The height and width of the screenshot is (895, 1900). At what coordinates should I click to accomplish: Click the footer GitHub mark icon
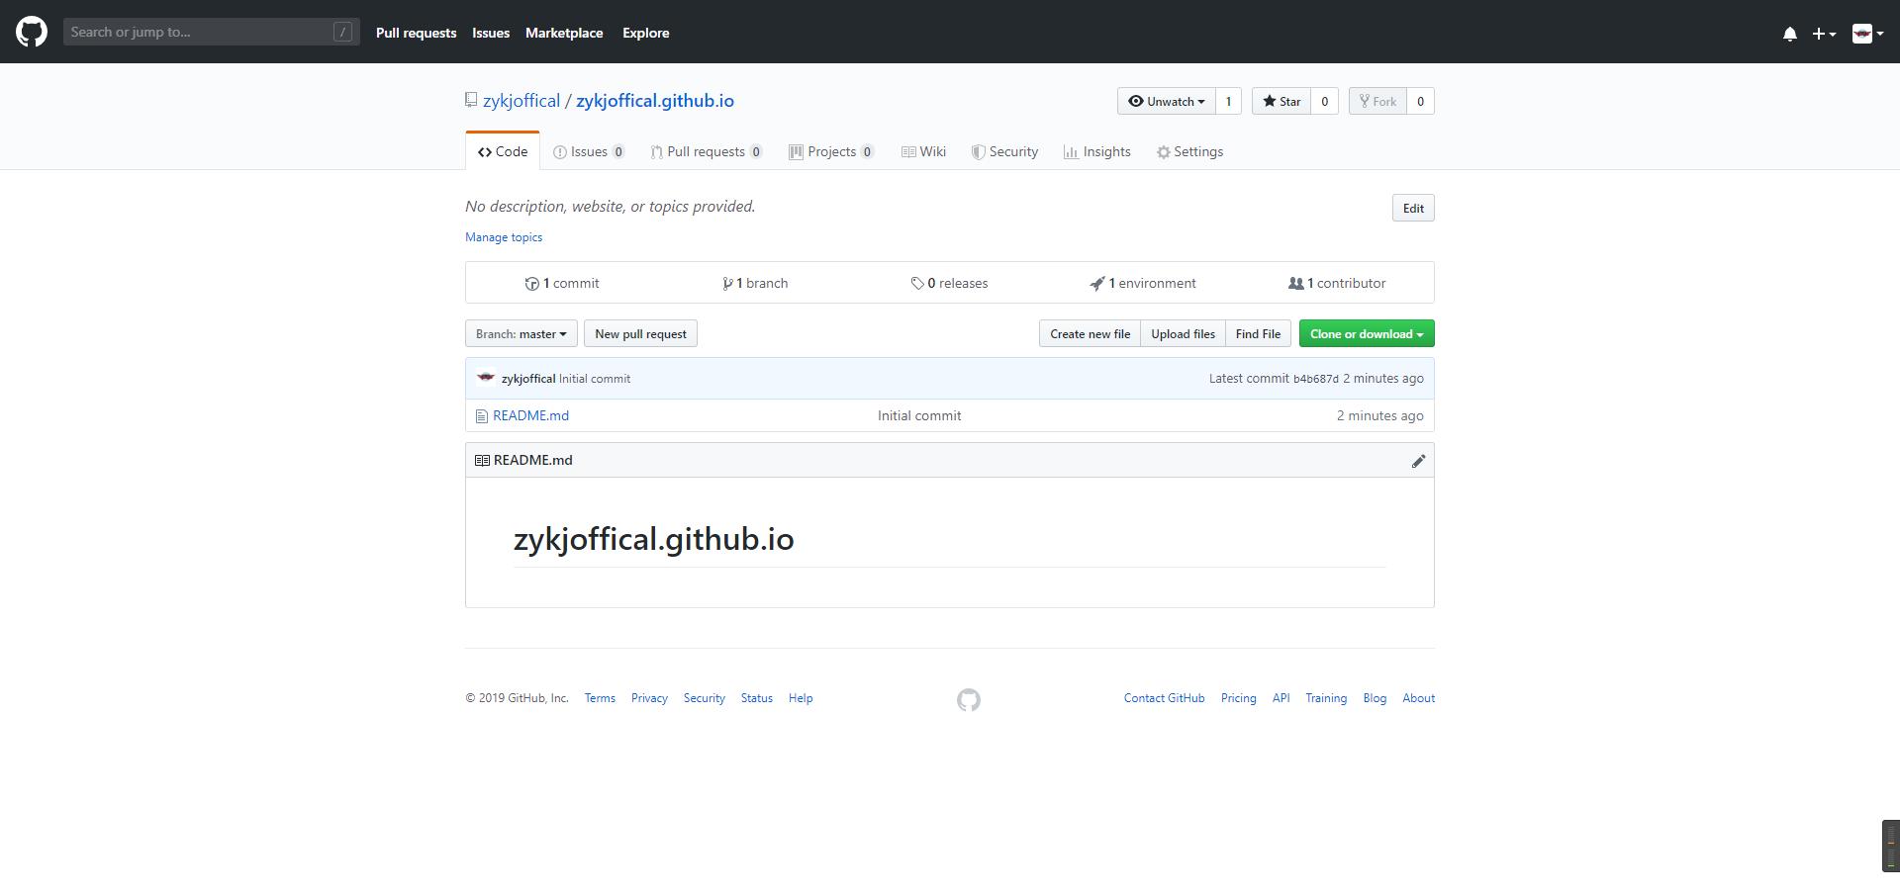coord(968,700)
